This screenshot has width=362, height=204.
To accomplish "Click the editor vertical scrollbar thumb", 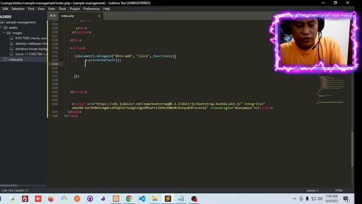I will point(352,149).
